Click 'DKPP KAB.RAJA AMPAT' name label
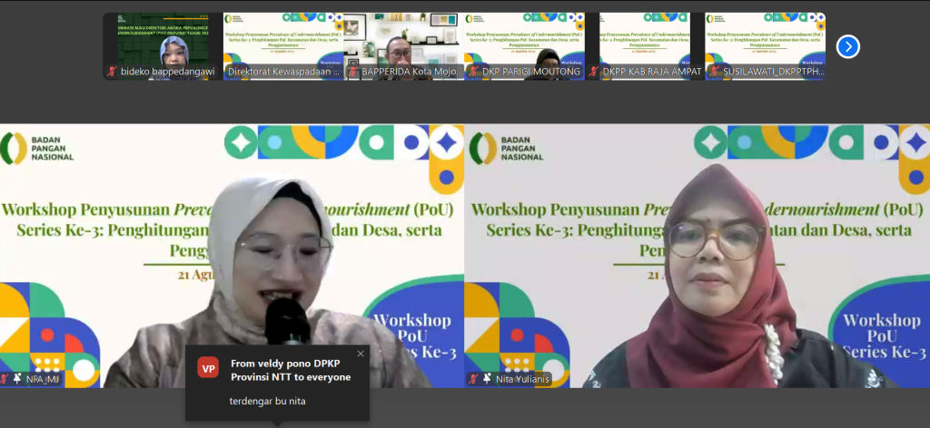This screenshot has width=930, height=428. point(652,72)
